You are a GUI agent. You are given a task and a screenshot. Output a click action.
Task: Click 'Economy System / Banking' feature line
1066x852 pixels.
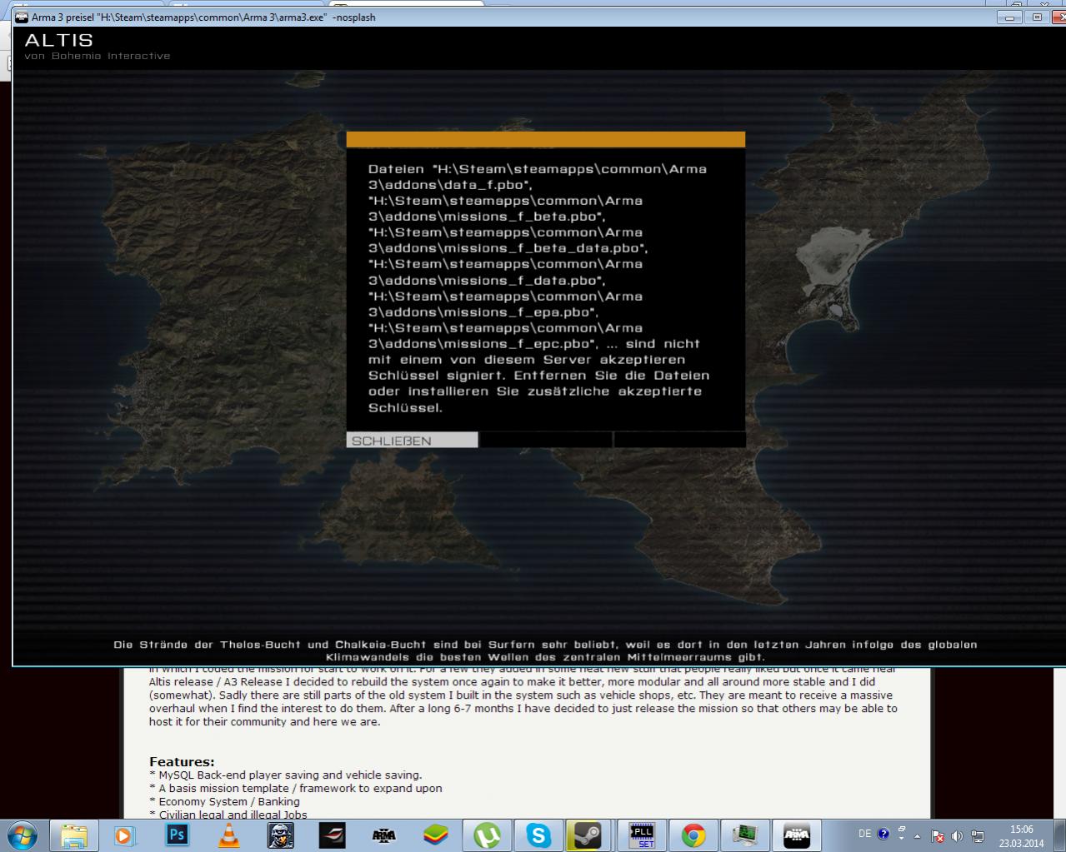[x=224, y=801]
